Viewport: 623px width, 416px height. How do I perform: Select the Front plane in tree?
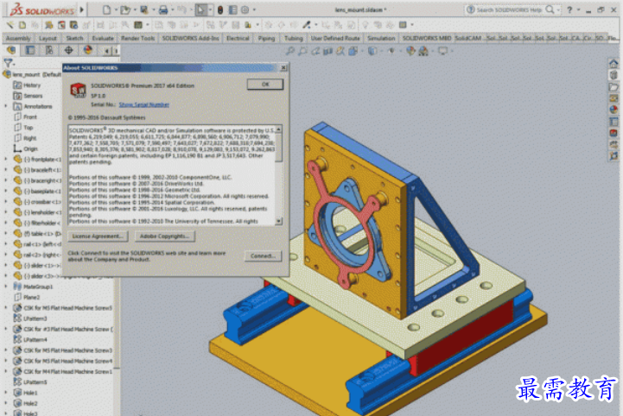[25, 117]
